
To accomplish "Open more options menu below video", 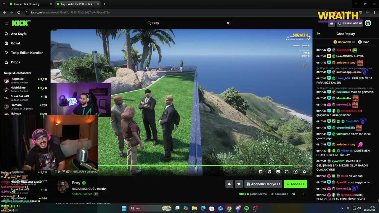I will (x=303, y=194).
